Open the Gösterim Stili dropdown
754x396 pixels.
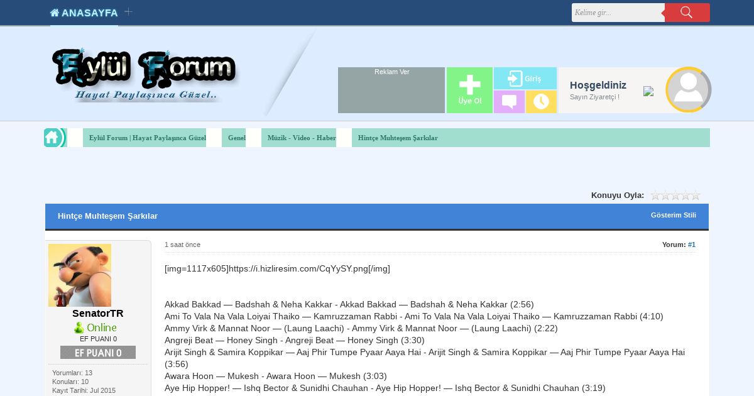tap(673, 215)
